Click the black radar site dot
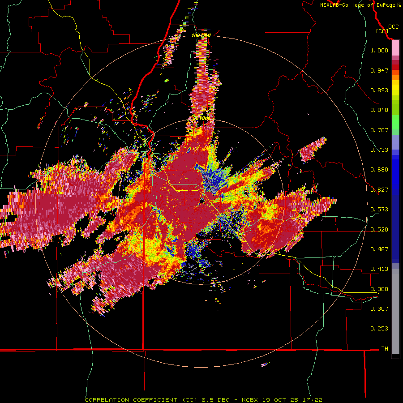The height and width of the screenshot is (403, 403). [201, 201]
